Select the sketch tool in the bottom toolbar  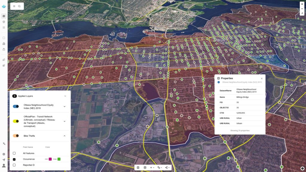coord(159,168)
